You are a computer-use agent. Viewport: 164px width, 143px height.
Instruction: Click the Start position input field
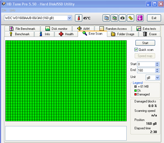146,64
